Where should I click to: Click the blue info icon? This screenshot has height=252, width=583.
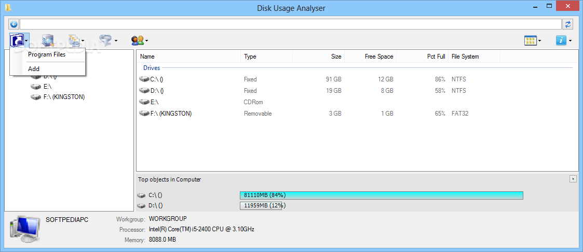[561, 40]
